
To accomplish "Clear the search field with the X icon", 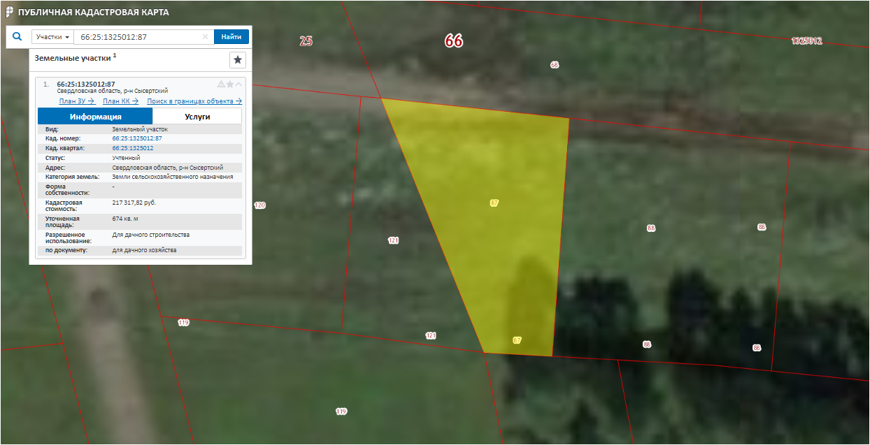I will click(205, 37).
